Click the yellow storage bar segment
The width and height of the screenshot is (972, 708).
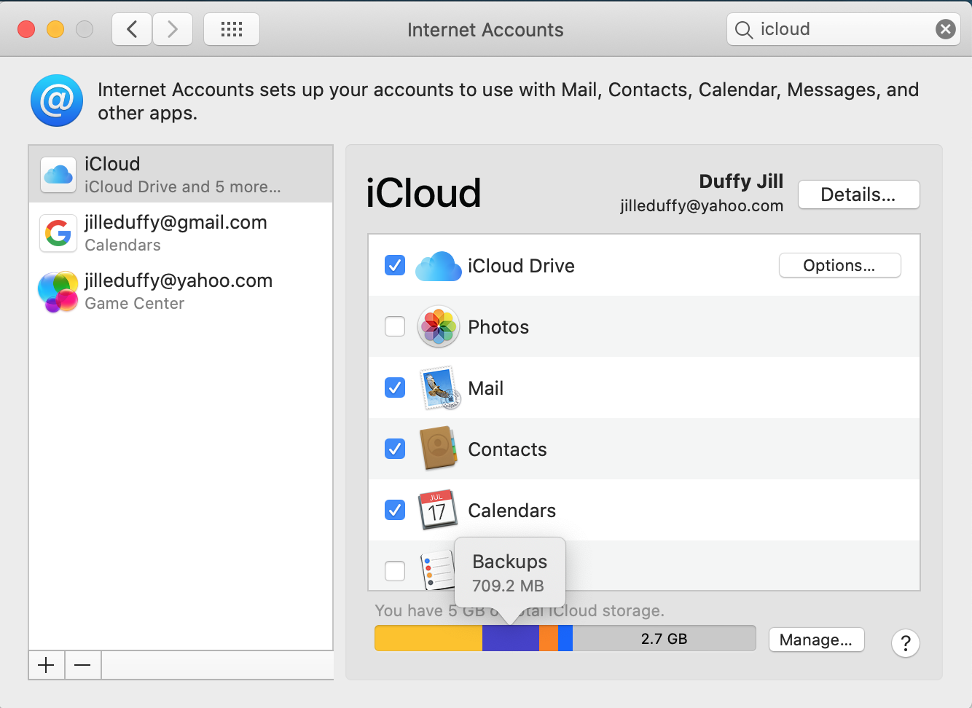point(428,639)
